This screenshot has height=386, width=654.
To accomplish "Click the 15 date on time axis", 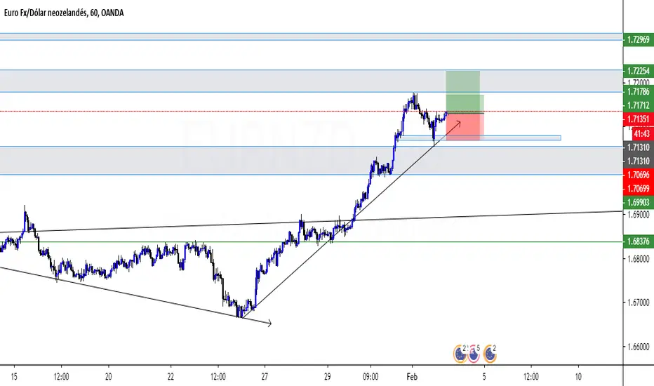I will [14, 377].
